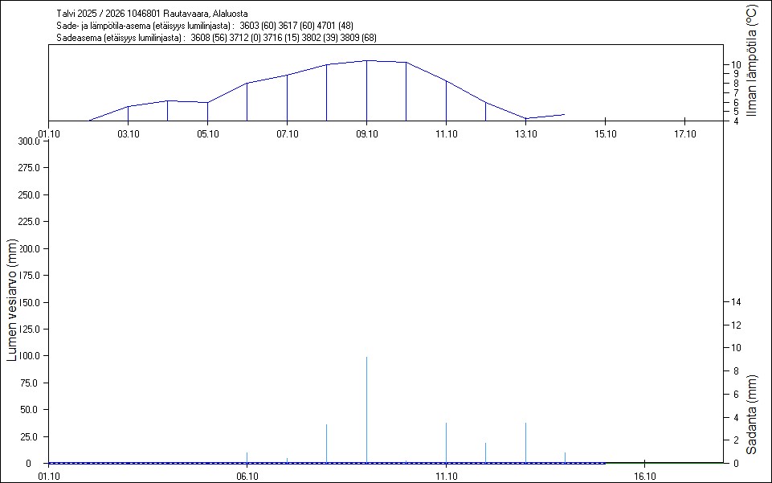Viewport: 772px width, 483px height.
Task: Click the 17.10 date label on temperature chart
Action: 684,133
